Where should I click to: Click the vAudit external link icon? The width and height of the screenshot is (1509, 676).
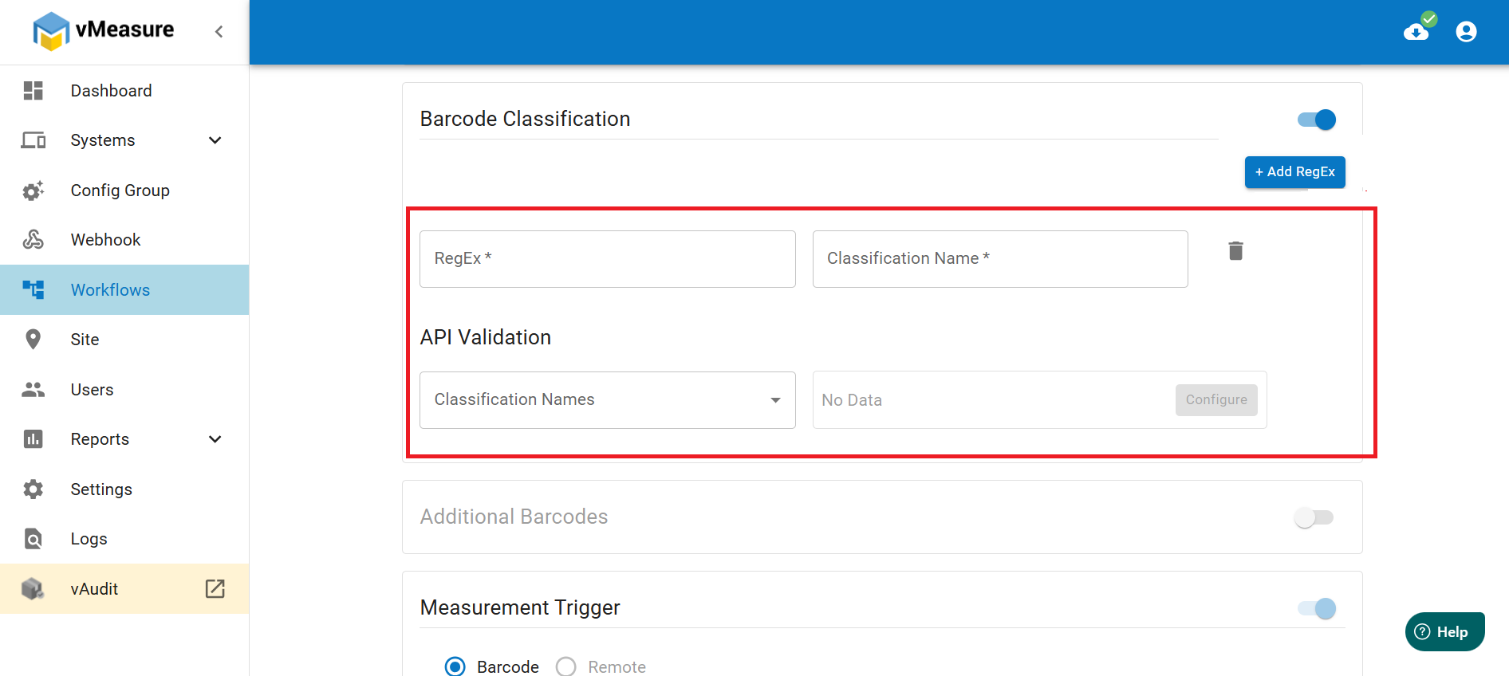point(215,589)
